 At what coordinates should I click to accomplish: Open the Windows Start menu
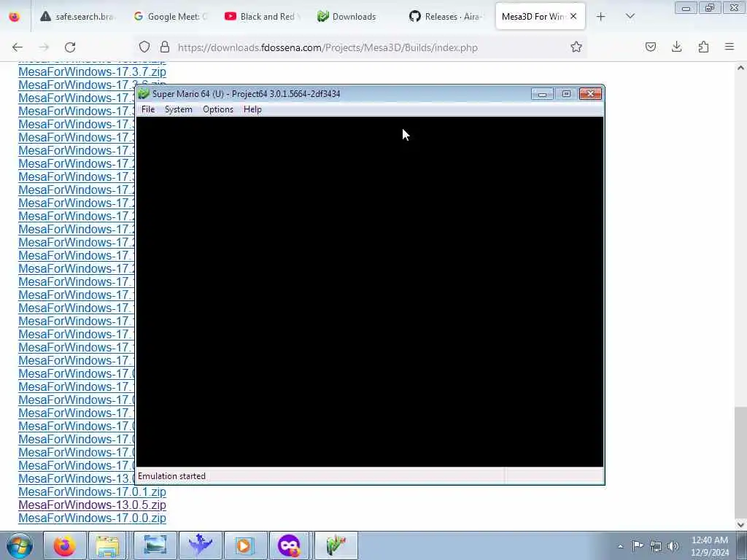[20, 545]
